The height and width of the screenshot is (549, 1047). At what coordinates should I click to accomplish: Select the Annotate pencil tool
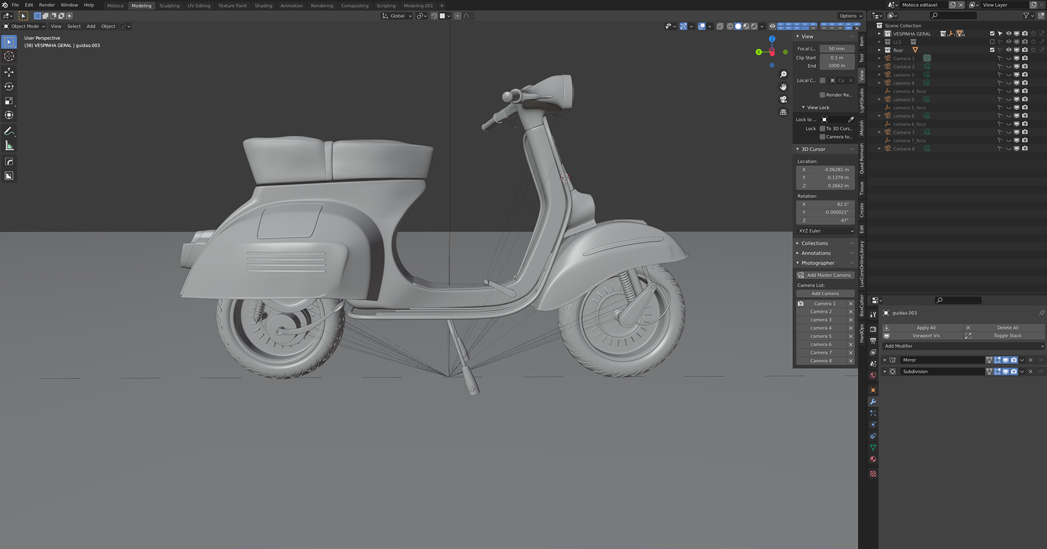[x=9, y=131]
